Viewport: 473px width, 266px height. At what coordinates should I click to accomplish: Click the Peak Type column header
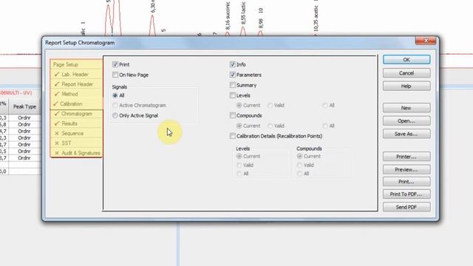24,106
